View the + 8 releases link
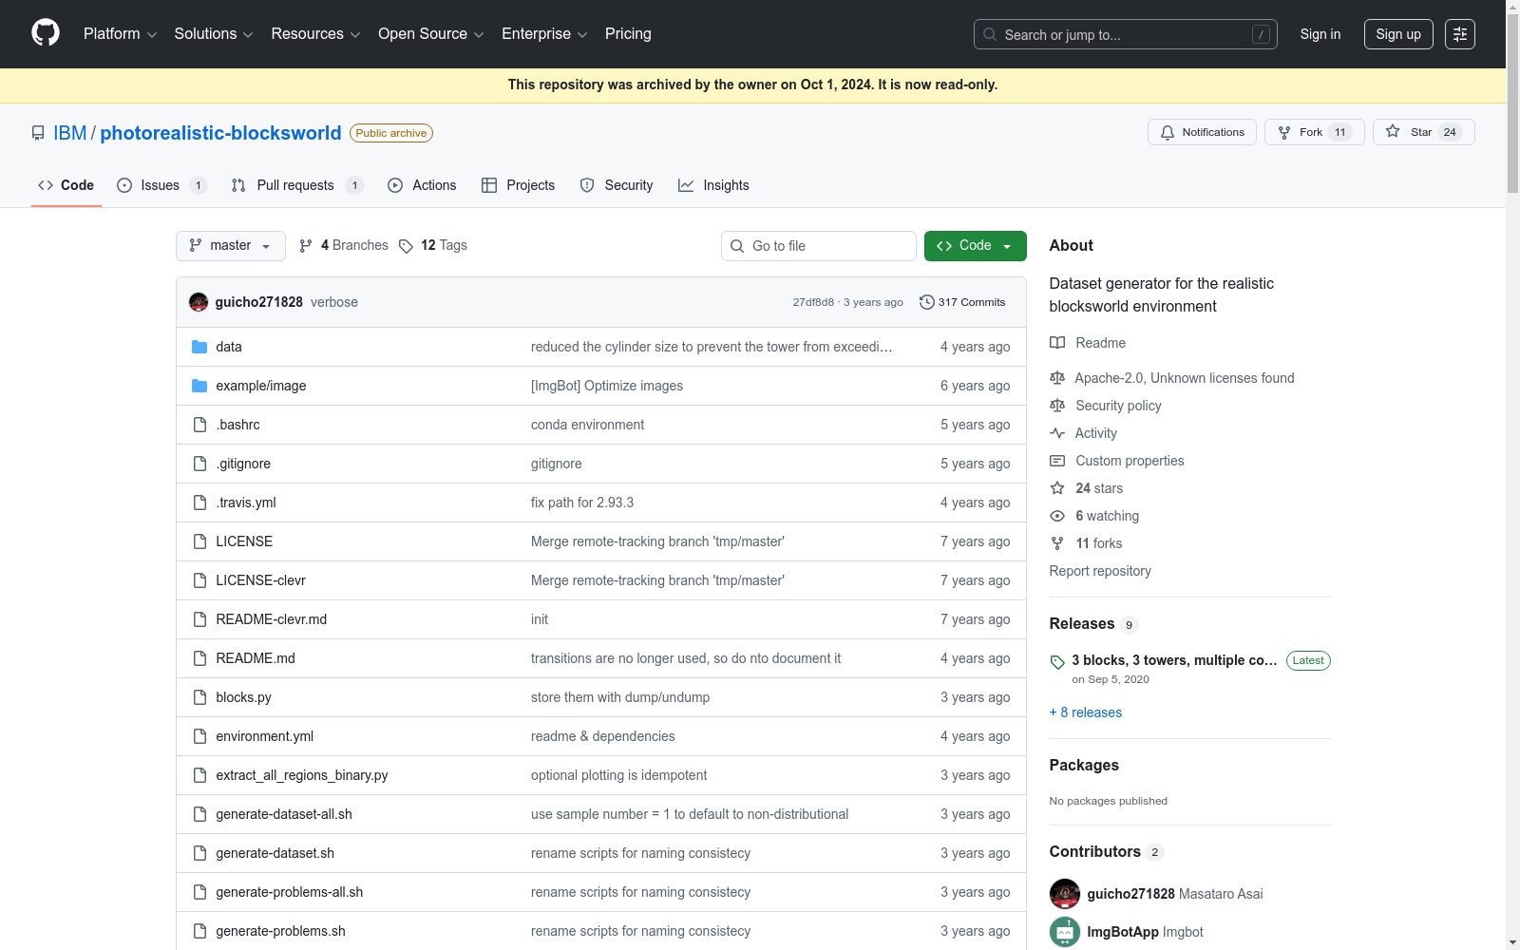 pos(1086,712)
